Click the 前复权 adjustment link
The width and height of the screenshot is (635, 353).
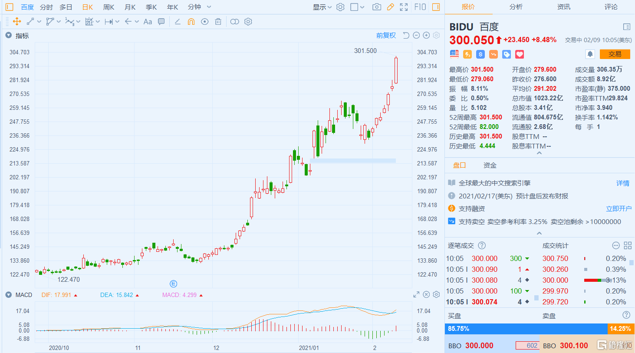point(386,35)
